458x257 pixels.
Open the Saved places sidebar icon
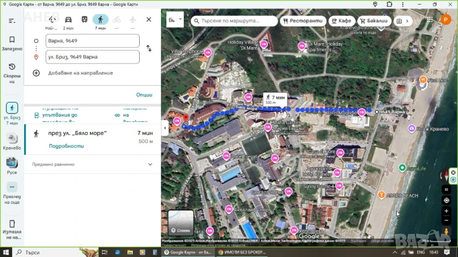pos(11,43)
